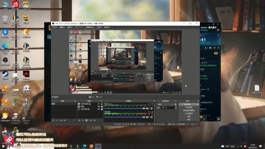
Task: Open source properties gear in sources toolbar
Action: 86,120
